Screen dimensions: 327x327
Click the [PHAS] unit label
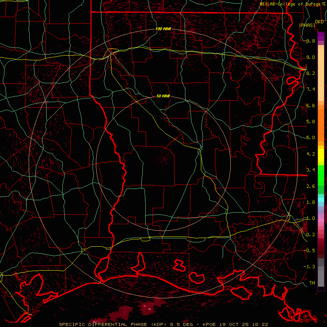[x=307, y=25]
